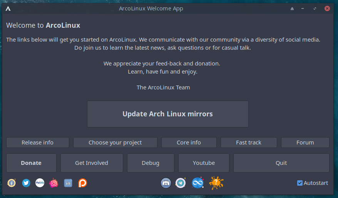Viewport: 338px width, 198px height.
Task: Click Update Arch Linux mirrors button
Action: [x=168, y=114]
